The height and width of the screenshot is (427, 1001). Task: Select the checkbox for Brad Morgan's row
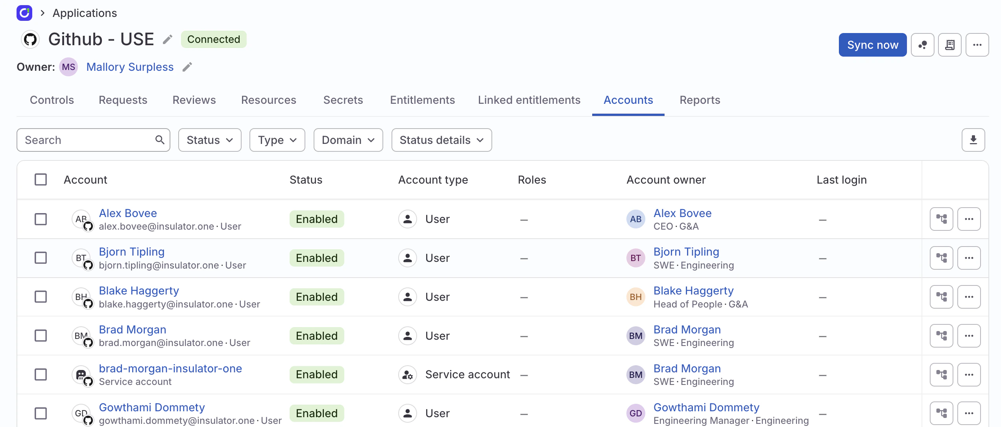pos(41,335)
